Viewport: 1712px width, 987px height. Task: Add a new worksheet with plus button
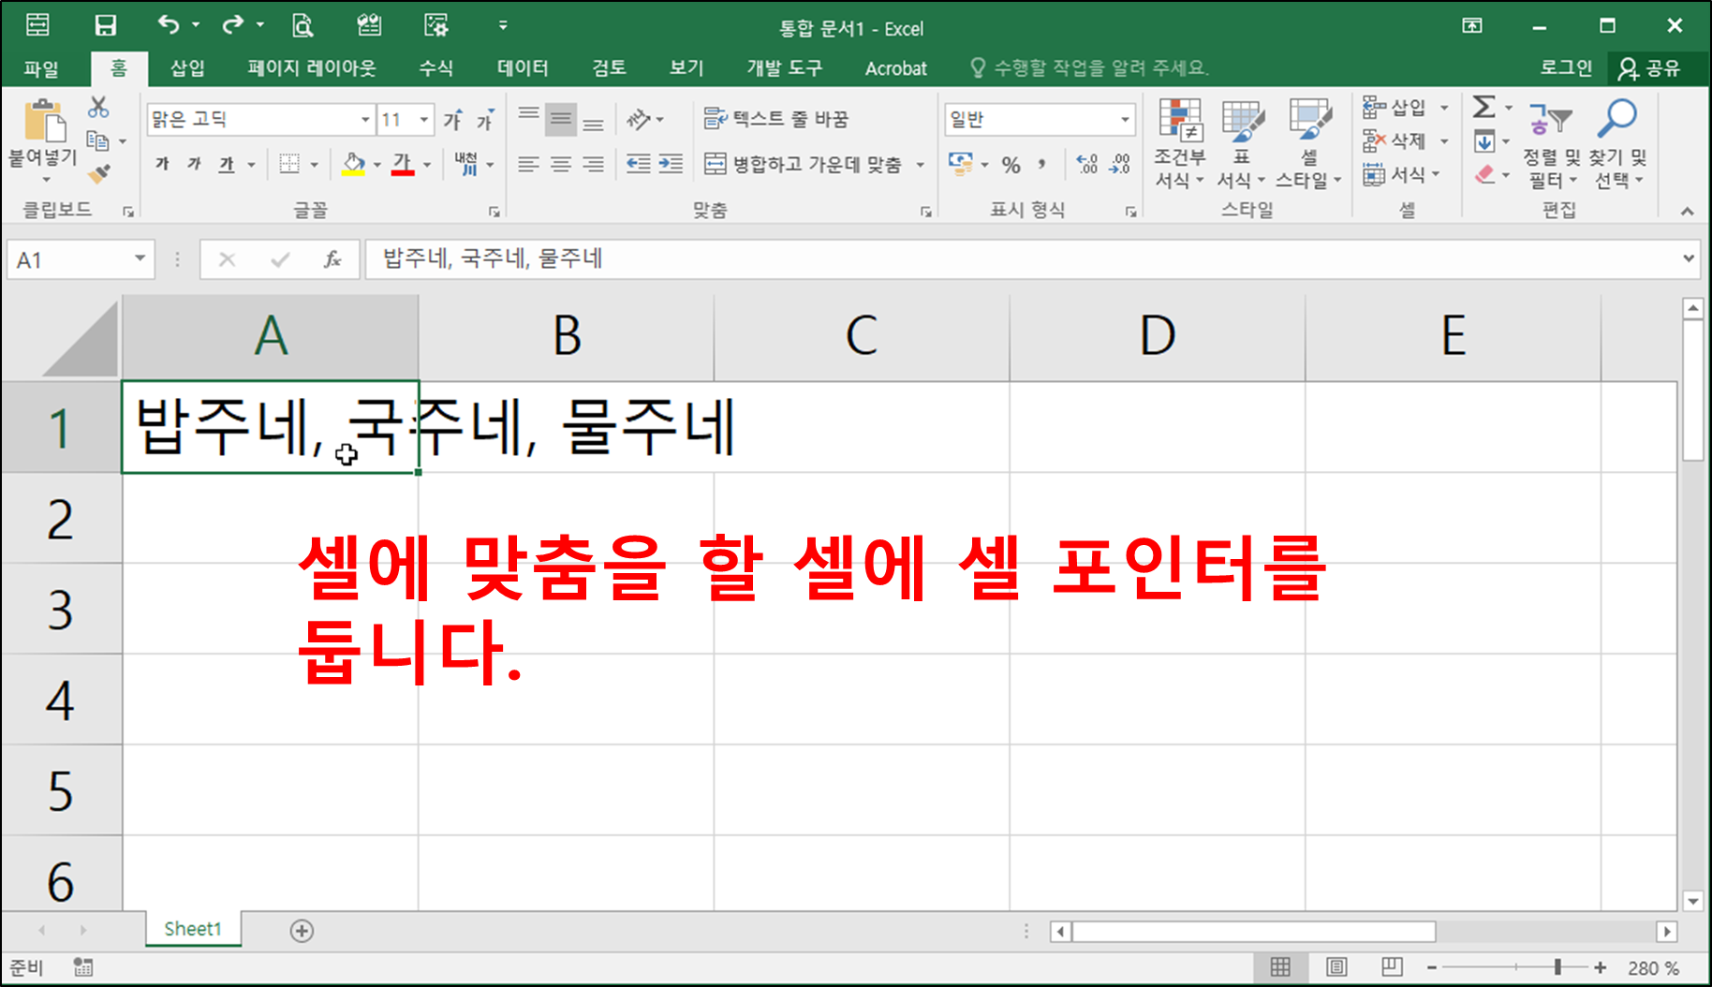(302, 930)
